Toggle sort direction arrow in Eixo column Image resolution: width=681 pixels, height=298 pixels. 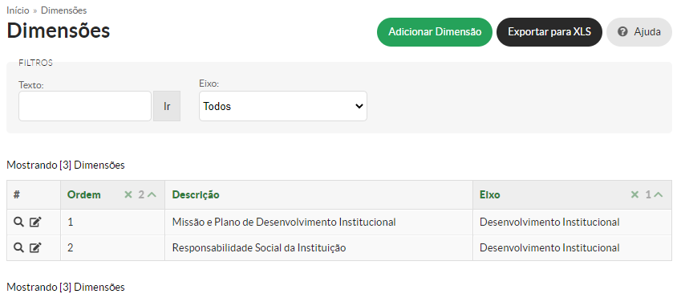tap(659, 194)
